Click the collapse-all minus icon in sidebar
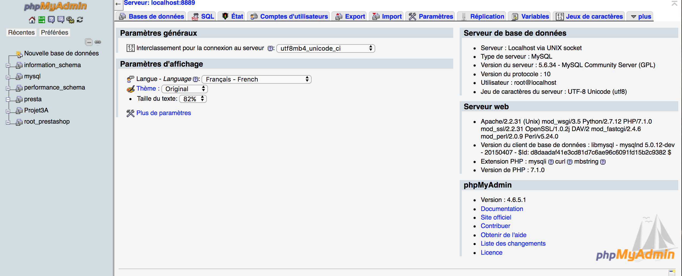Screen dimensions: 682x276 tap(89, 42)
